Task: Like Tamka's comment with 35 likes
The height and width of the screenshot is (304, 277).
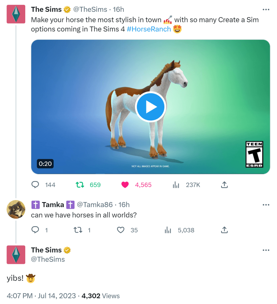Action: click(121, 230)
